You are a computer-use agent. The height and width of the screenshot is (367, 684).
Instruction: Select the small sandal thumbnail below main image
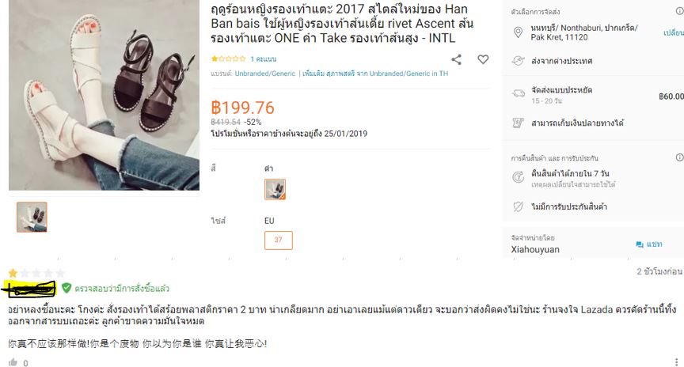pos(32,217)
